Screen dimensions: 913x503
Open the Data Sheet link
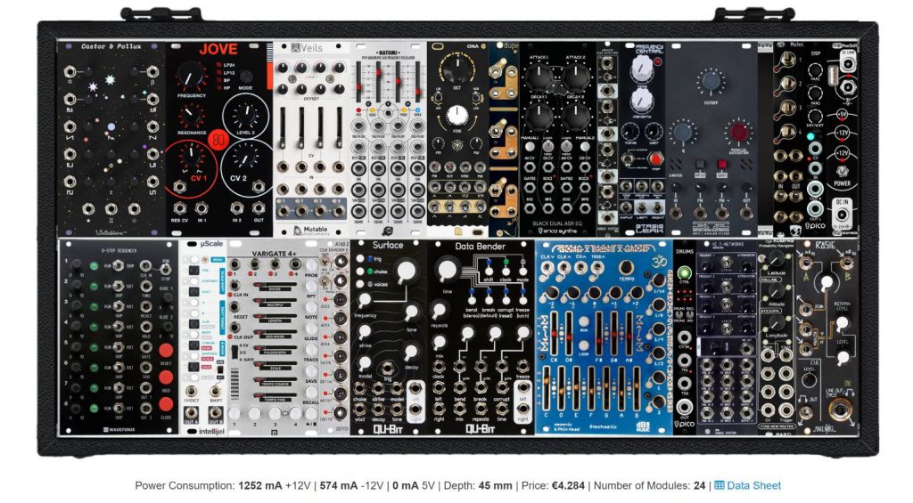point(753,485)
